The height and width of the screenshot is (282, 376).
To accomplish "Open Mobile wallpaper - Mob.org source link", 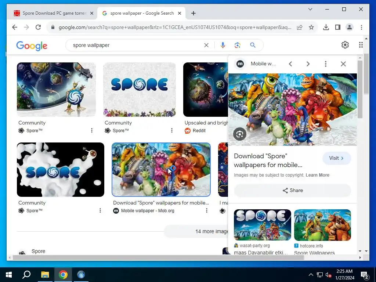I will click(144, 210).
